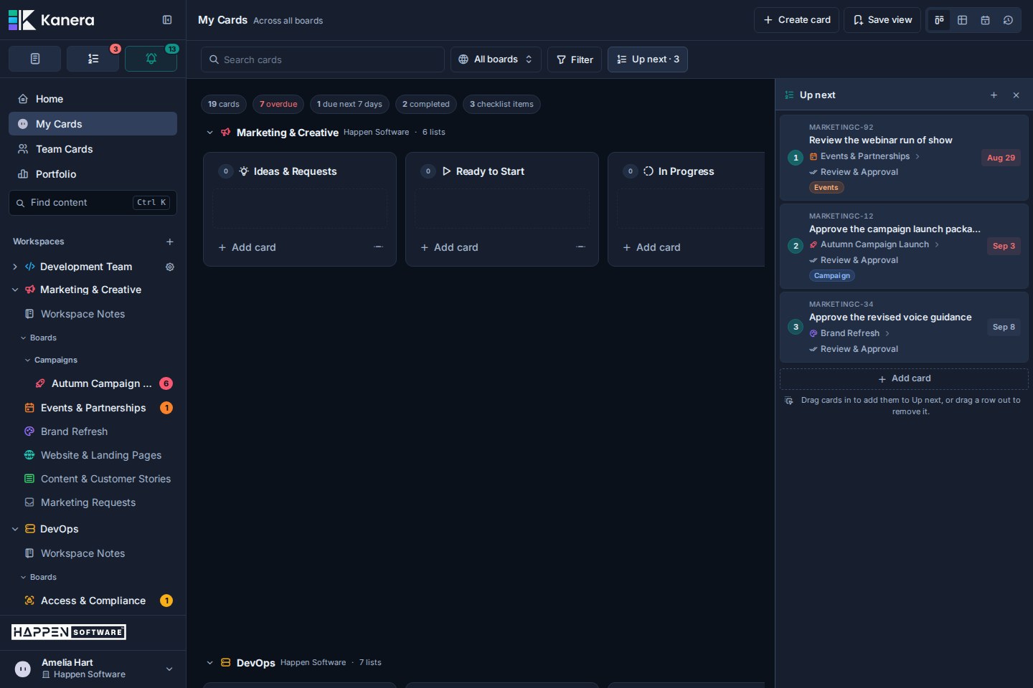Toggle the 3 checklist items chip
1033x688 pixels.
pyautogui.click(x=501, y=104)
